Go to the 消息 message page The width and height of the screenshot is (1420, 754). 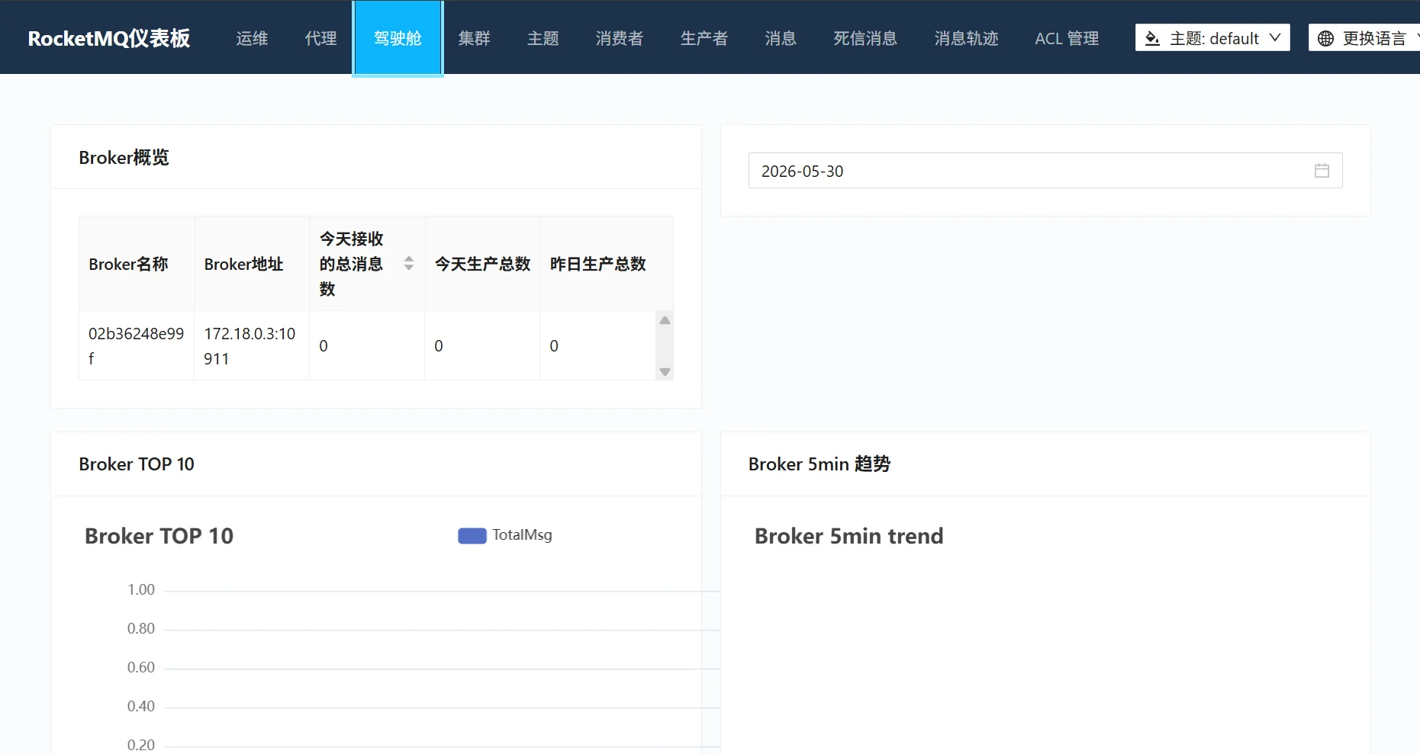[x=781, y=38]
